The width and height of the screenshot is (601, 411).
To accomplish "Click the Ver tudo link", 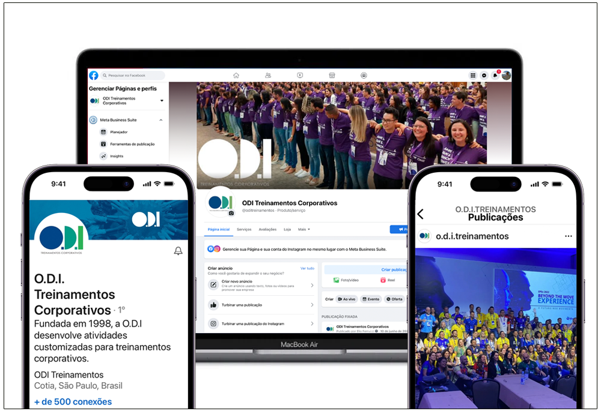I will click(x=307, y=268).
